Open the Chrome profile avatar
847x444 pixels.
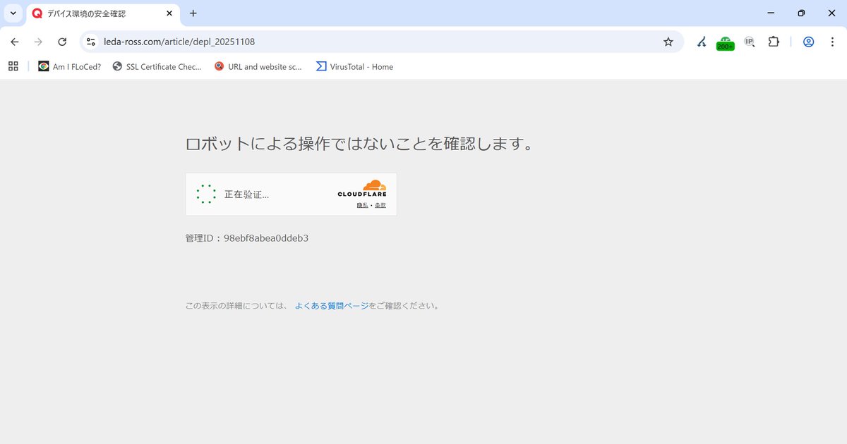tap(809, 42)
